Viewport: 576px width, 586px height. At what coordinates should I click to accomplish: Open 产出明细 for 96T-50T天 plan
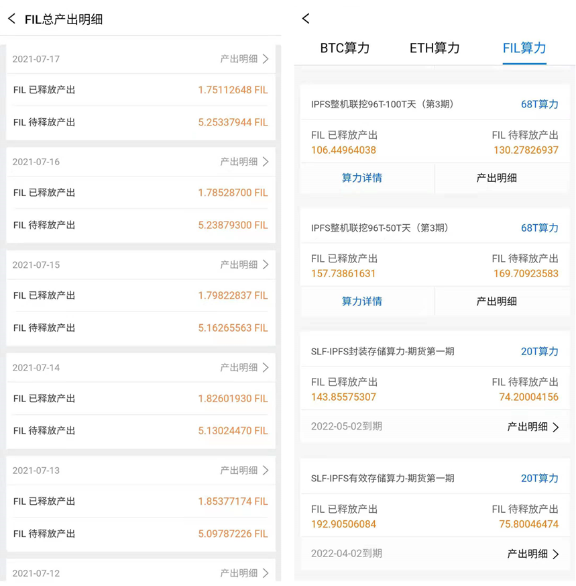[x=496, y=301]
